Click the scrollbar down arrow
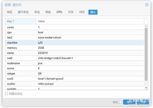The image size is (153, 108). coord(146,88)
